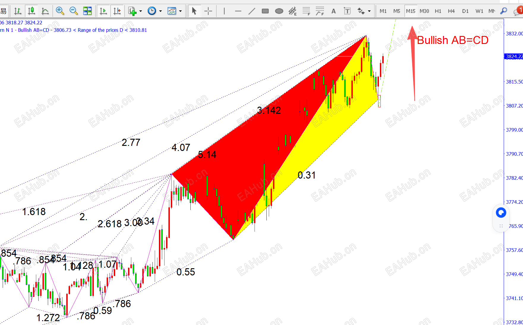Switch to M1 timeframe

tap(383, 11)
